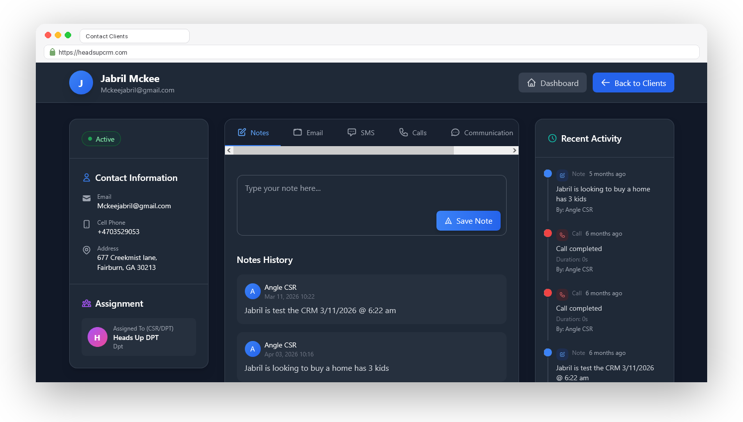Viewport: 743px width, 422px height.
Task: Click the Contact Clients browser tab
Action: click(x=134, y=36)
